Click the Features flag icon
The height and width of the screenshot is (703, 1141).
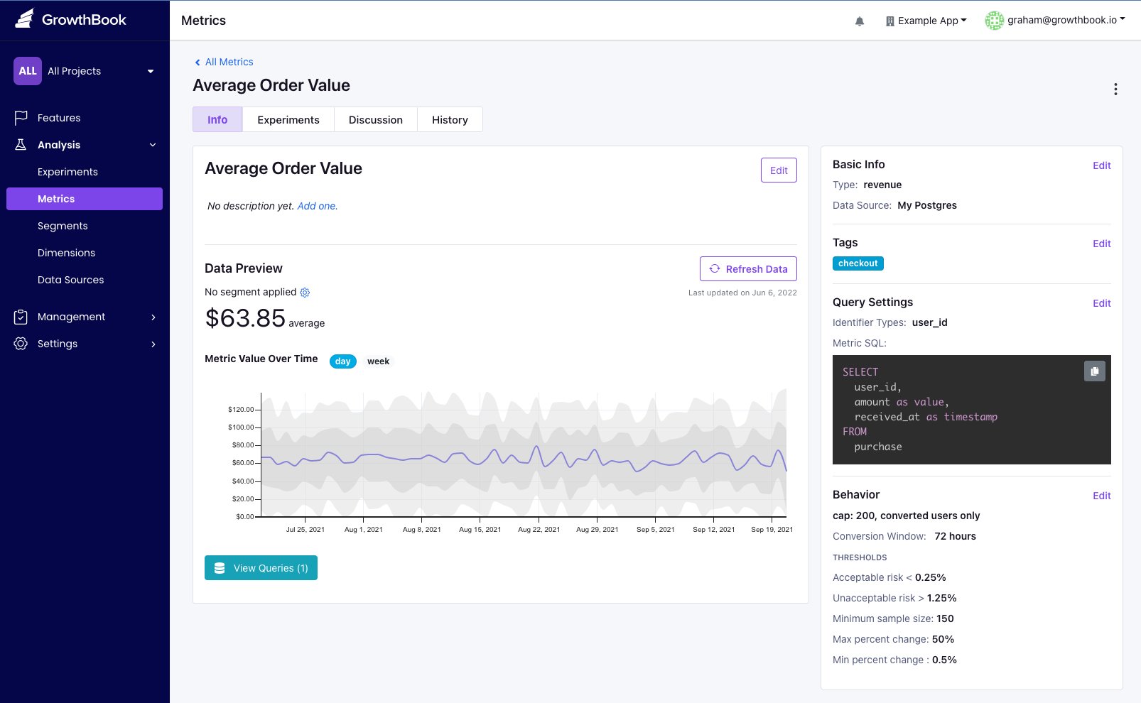tap(21, 118)
